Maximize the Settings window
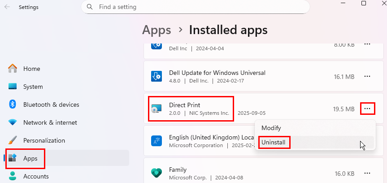Screen dimensions: 387x183 click(x=364, y=4)
